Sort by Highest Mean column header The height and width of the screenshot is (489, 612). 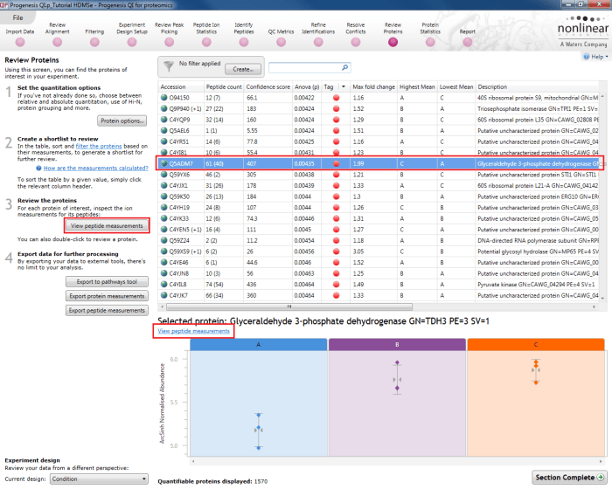(x=417, y=87)
